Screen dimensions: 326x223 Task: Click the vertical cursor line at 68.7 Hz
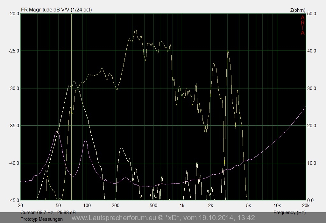pos(72,64)
